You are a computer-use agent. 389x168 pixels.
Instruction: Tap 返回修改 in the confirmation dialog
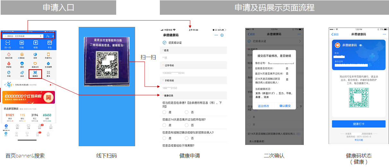(264, 106)
